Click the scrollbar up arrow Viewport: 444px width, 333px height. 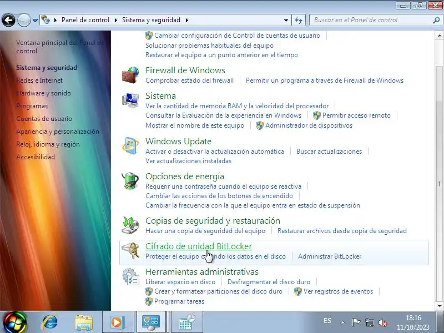point(439,36)
